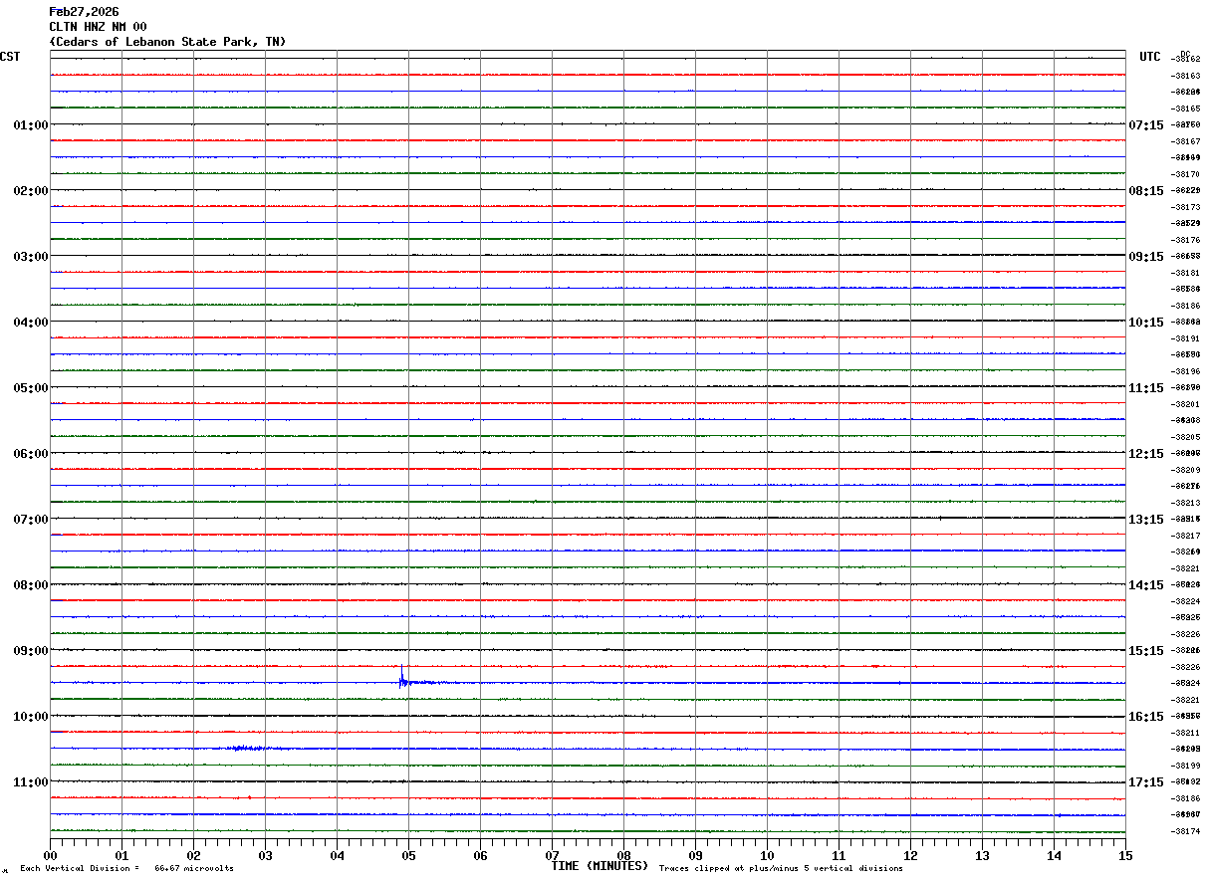Click the DC offset value -38167
1205x882 pixels.
1186,141
